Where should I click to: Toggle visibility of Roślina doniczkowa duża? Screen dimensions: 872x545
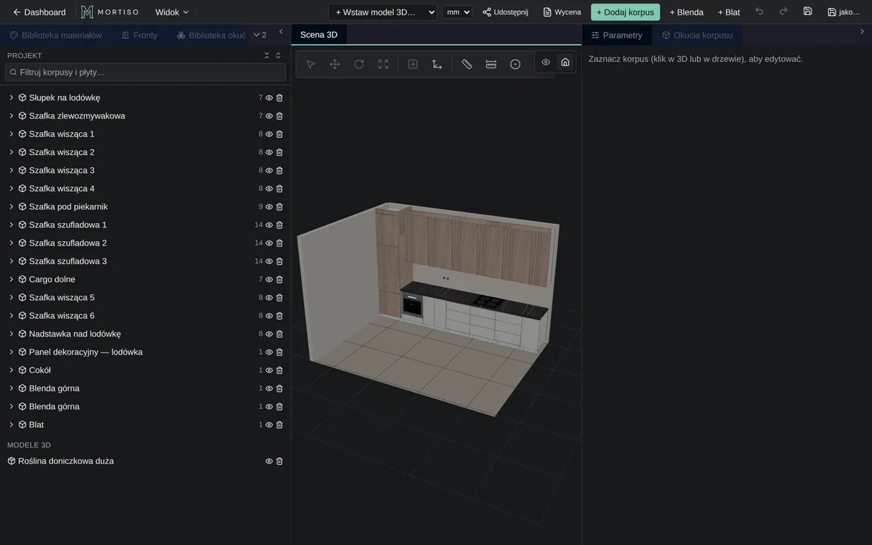[269, 461]
